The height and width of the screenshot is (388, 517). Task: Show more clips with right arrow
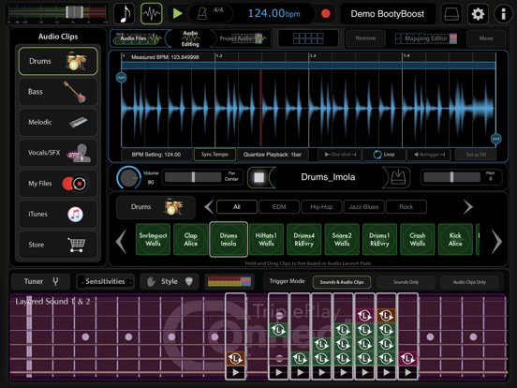496,242
